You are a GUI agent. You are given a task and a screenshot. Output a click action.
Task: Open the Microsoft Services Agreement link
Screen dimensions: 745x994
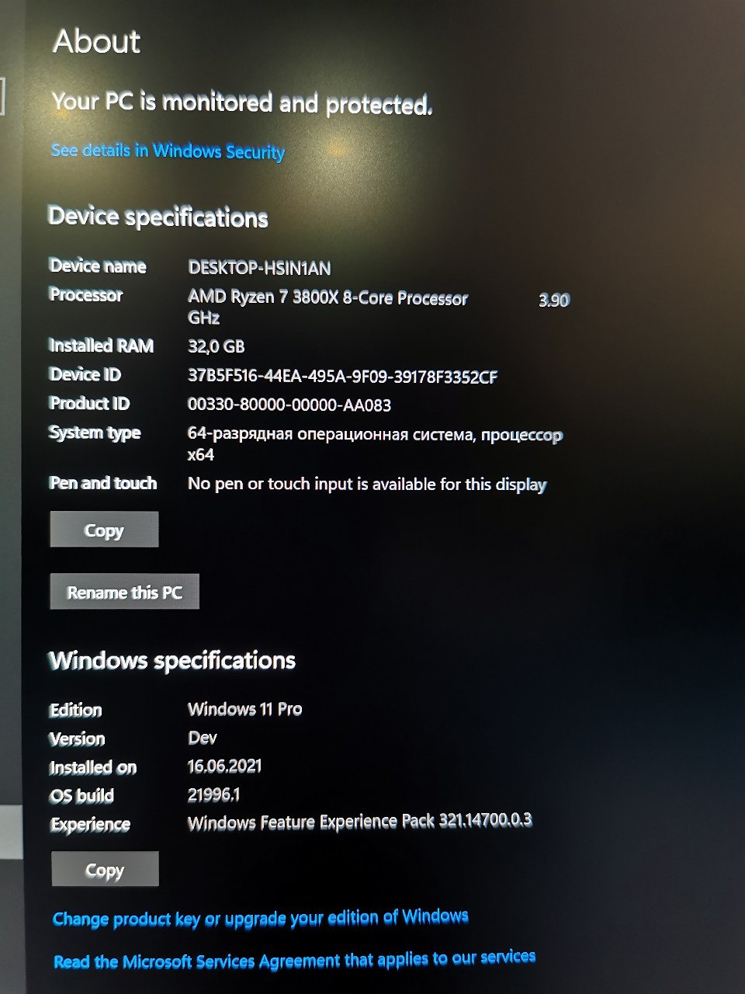click(294, 960)
